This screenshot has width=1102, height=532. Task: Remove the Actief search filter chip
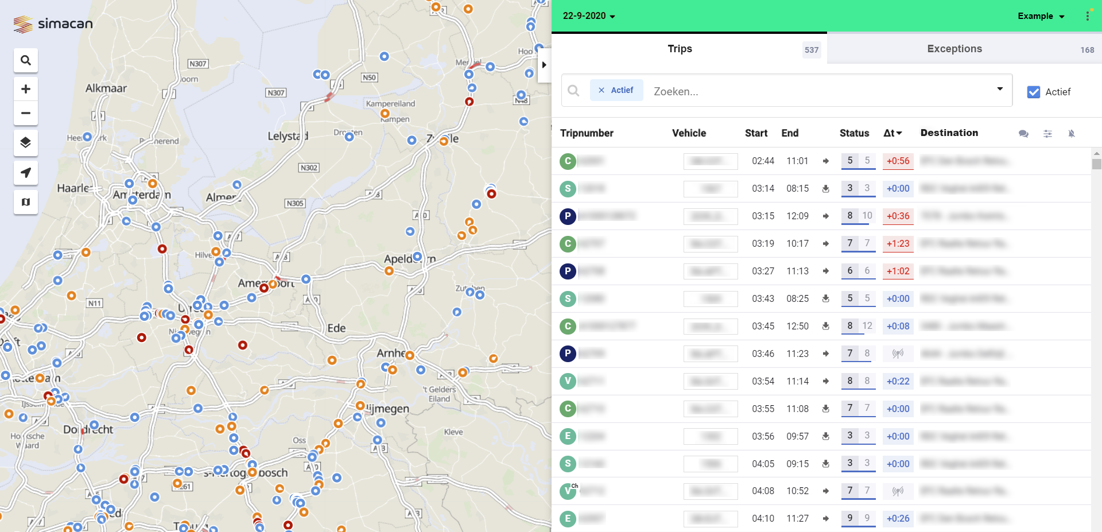[x=601, y=90]
